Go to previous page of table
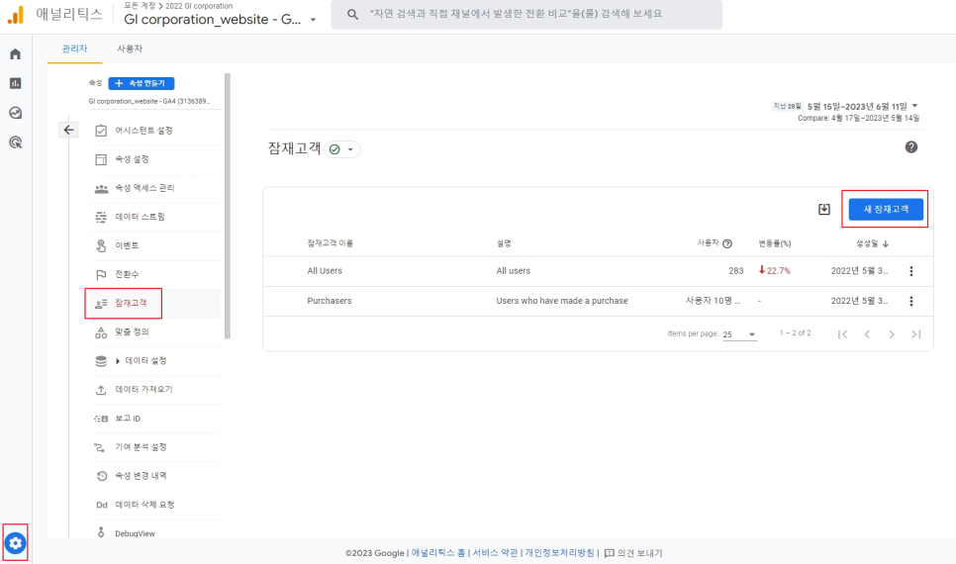Viewport: 956px width, 564px height. point(867,334)
